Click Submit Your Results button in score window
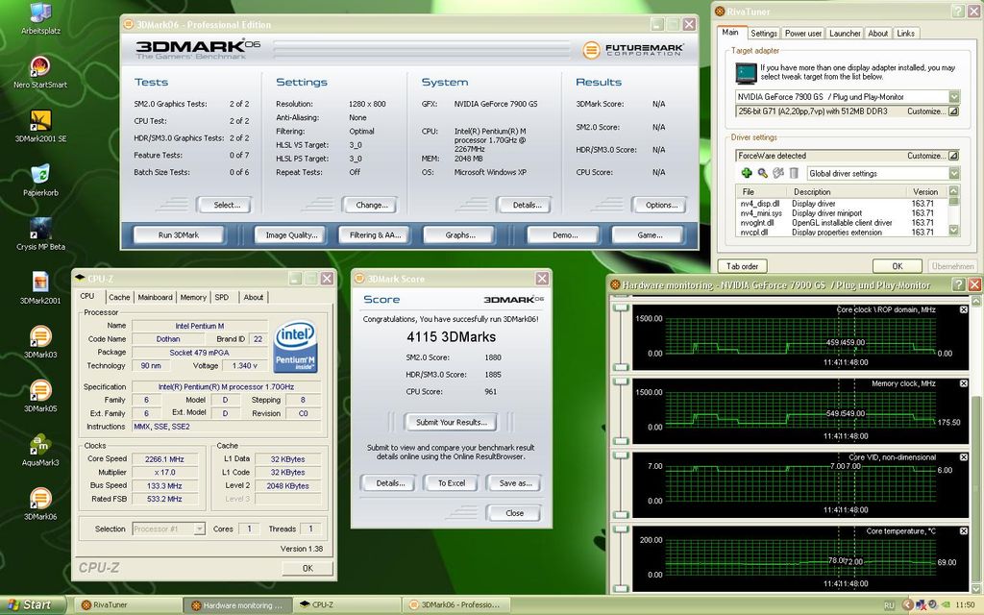984x615 pixels. [452, 423]
